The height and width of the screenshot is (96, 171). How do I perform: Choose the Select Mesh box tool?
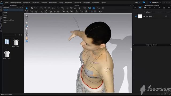tap(36, 8)
